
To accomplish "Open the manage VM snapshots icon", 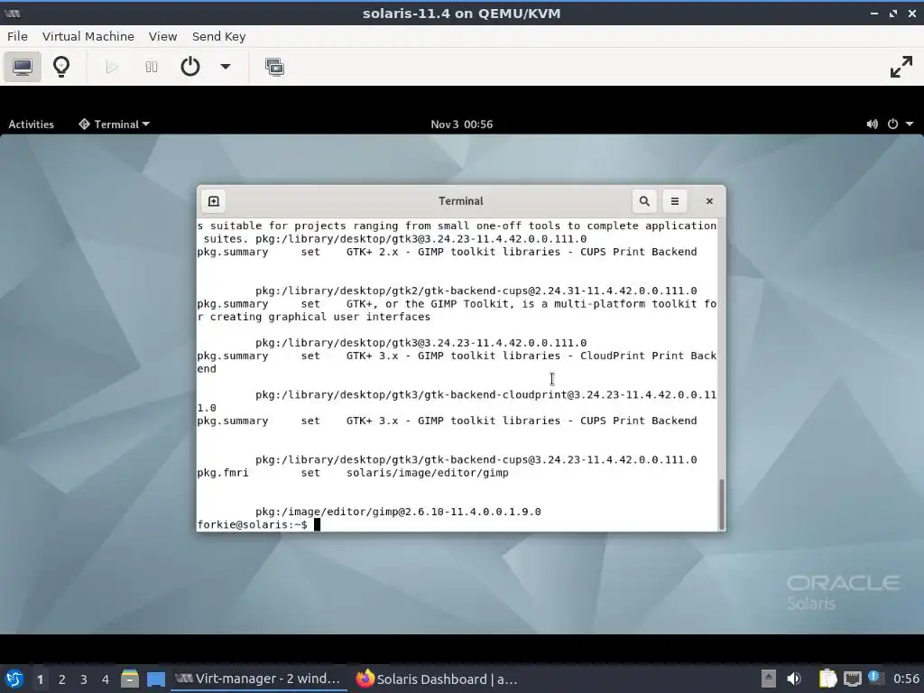I will pos(274,67).
